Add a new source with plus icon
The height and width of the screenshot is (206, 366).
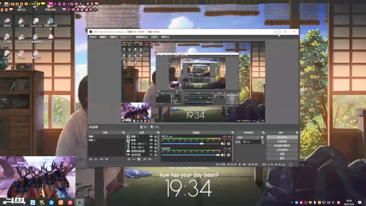pos(129,159)
